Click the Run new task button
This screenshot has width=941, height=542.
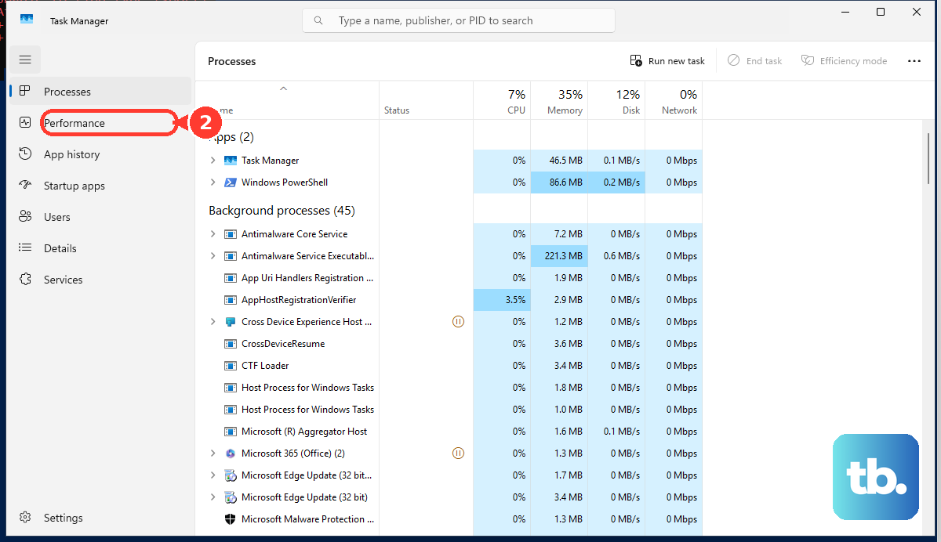coord(668,60)
